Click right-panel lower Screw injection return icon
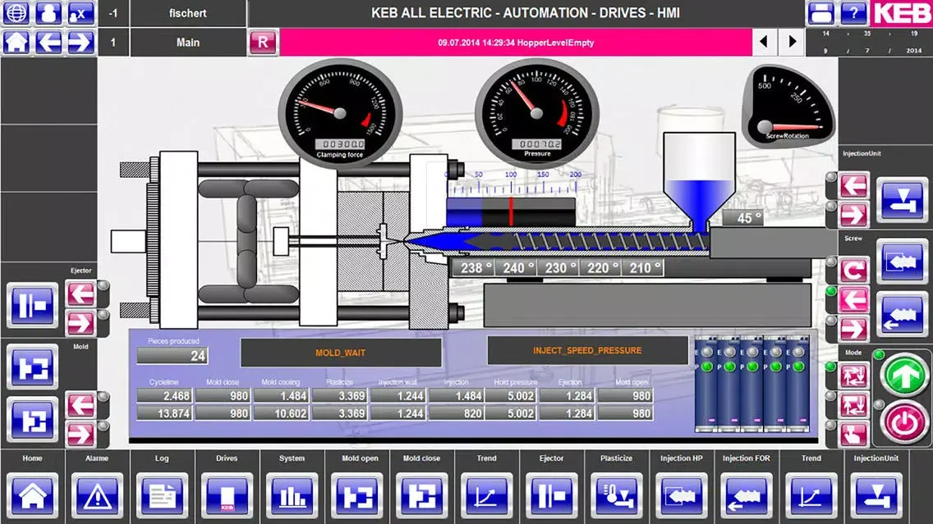The image size is (933, 524). point(903,316)
